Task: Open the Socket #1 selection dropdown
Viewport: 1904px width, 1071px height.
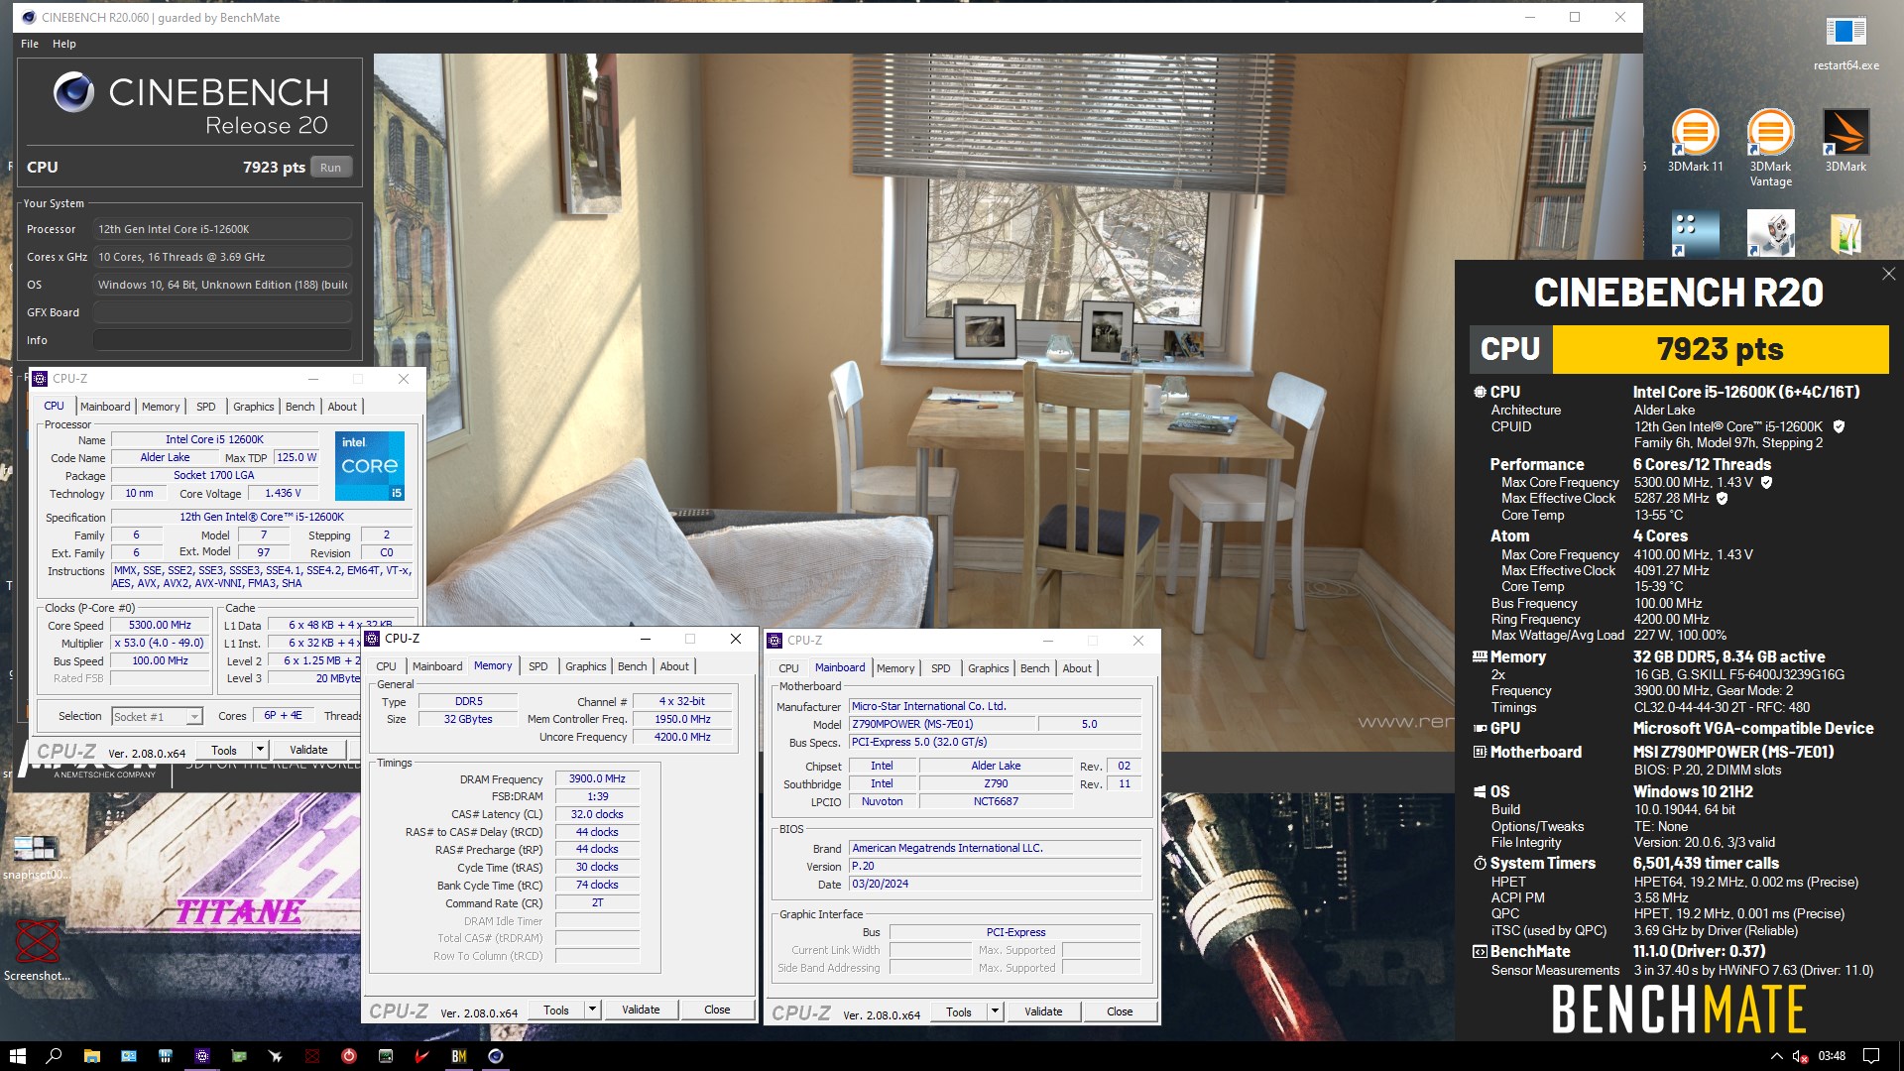Action: click(157, 716)
